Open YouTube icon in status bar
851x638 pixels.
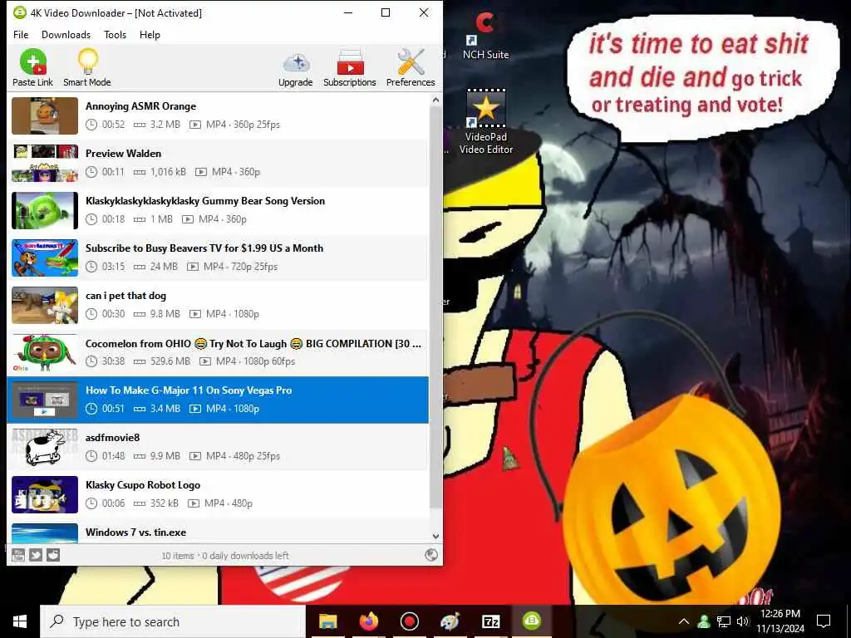18,555
